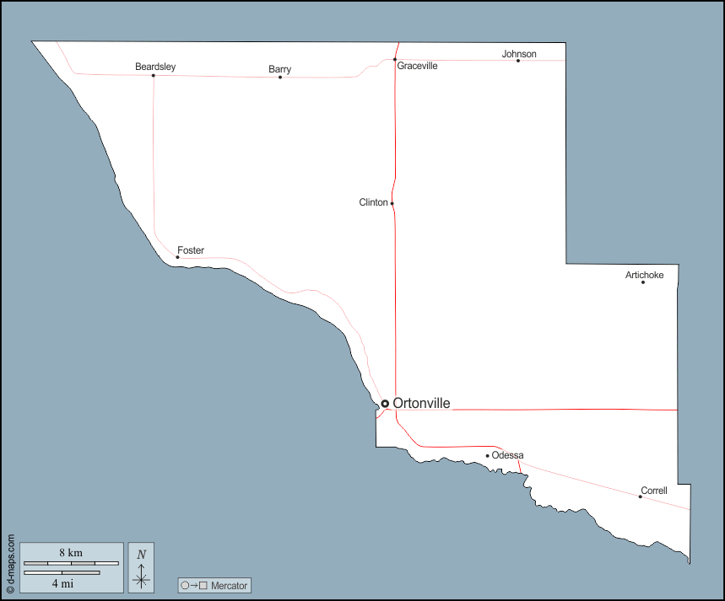The width and height of the screenshot is (725, 601).
Task: Select the Barry town label
Action: point(280,69)
